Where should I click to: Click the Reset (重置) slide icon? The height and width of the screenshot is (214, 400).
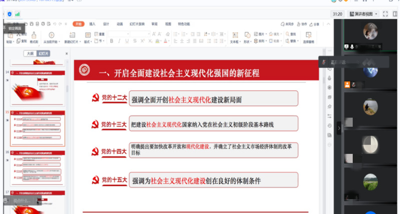(99, 34)
